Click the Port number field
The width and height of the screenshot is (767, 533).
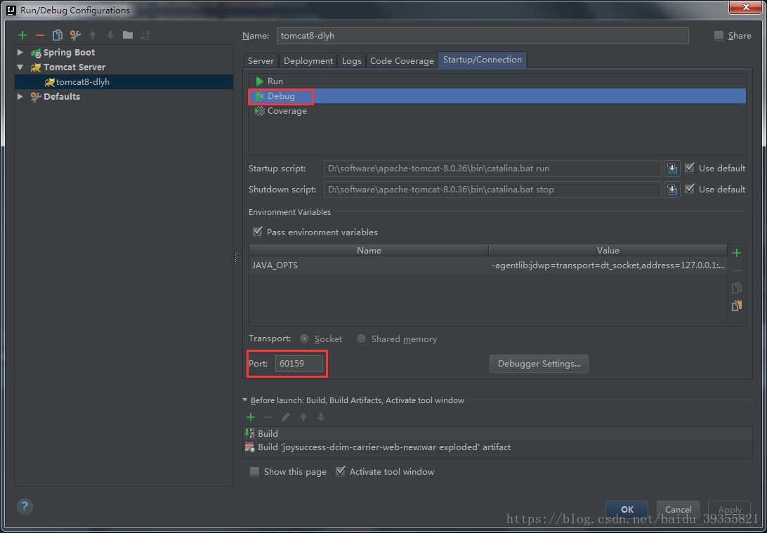pos(299,364)
